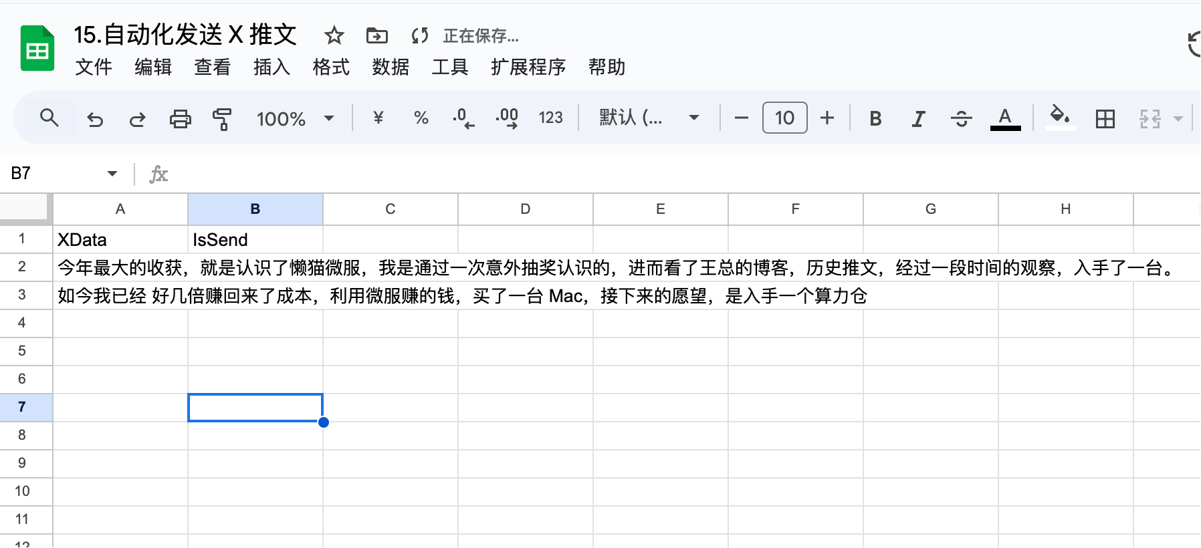This screenshot has width=1201, height=548.
Task: Toggle bold formatting
Action: [x=875, y=118]
